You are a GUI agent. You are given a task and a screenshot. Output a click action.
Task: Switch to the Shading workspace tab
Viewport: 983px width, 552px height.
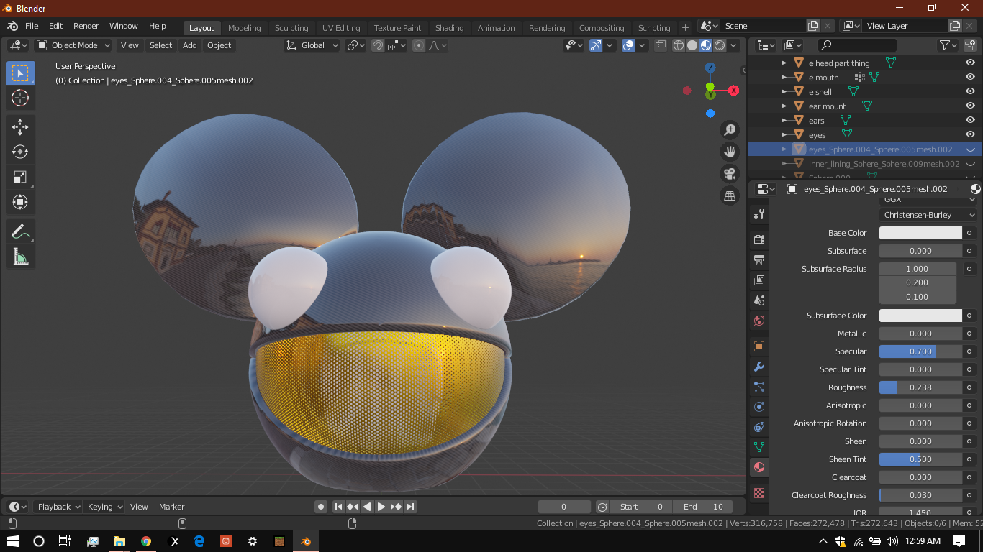pos(449,28)
